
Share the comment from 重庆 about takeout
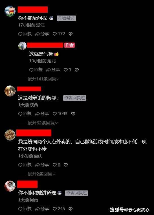coord(42,165)
